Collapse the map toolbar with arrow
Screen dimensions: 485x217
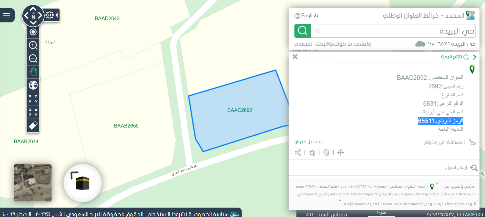(x=57, y=15)
